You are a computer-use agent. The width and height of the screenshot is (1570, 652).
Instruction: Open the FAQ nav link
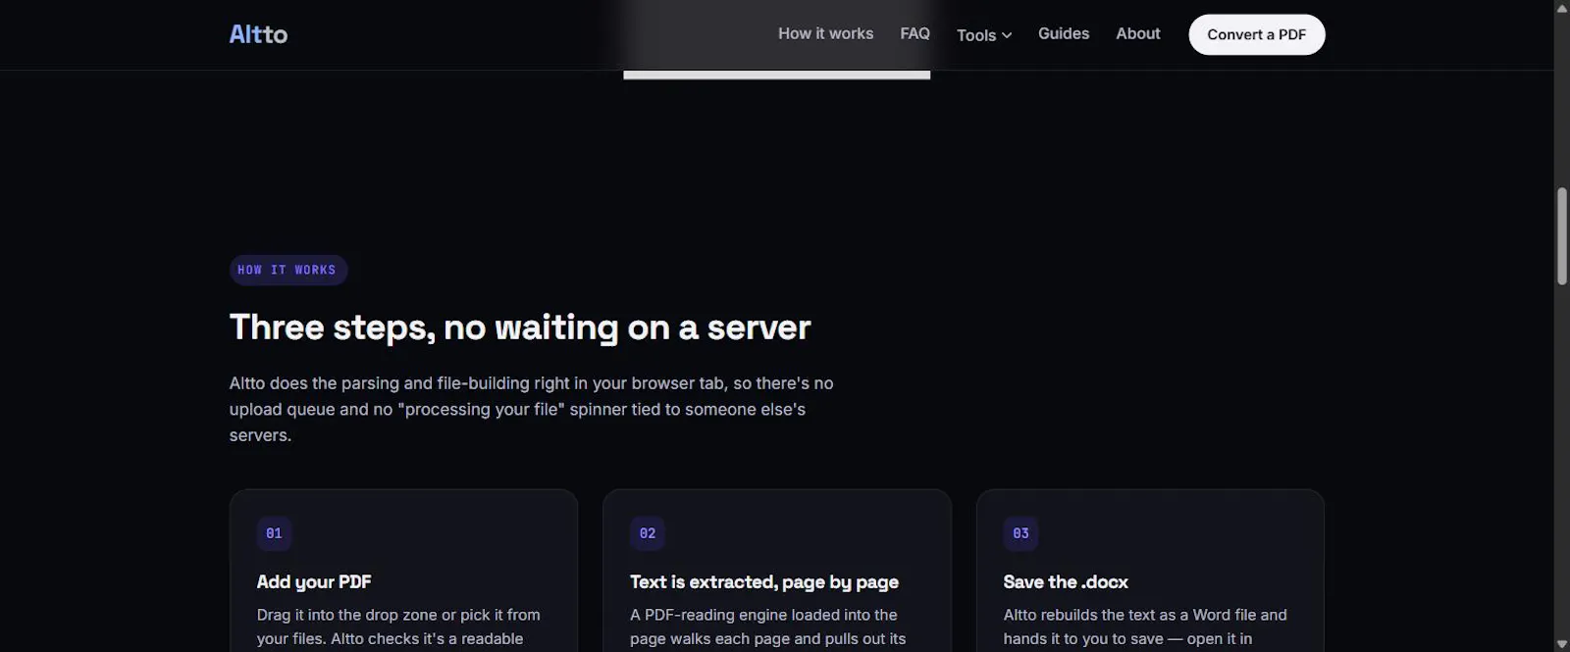coord(915,33)
